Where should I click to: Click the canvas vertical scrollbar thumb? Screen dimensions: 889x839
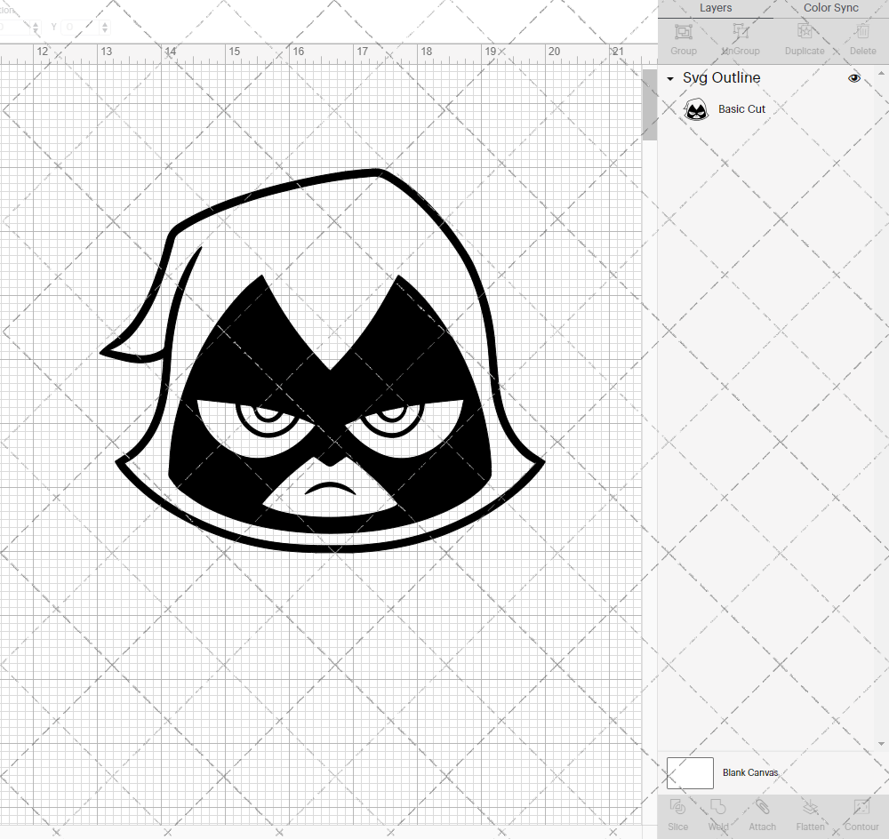click(649, 105)
